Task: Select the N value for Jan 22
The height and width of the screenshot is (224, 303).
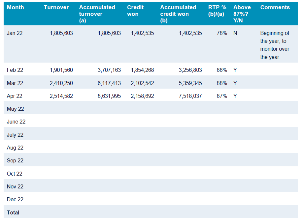Action: [235, 33]
